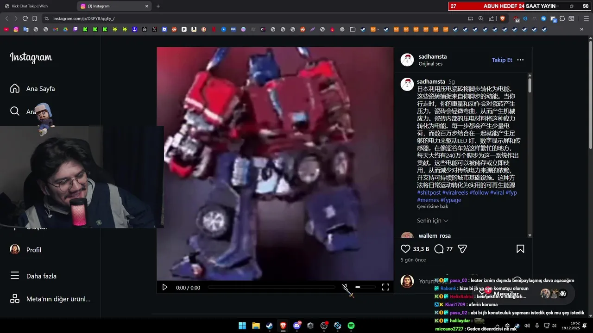Open Brave Shields lion icon
593x333 pixels.
click(503, 18)
